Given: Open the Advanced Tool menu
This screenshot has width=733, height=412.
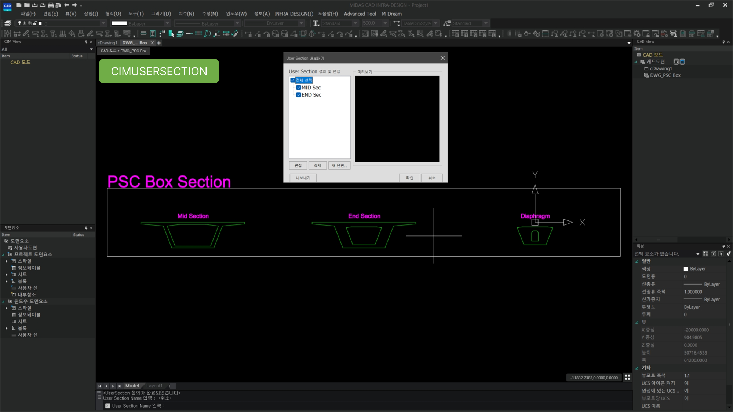Looking at the screenshot, I should (360, 14).
